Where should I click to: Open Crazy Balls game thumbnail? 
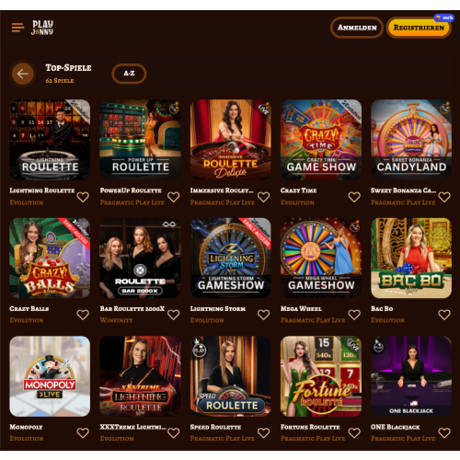coord(50,258)
